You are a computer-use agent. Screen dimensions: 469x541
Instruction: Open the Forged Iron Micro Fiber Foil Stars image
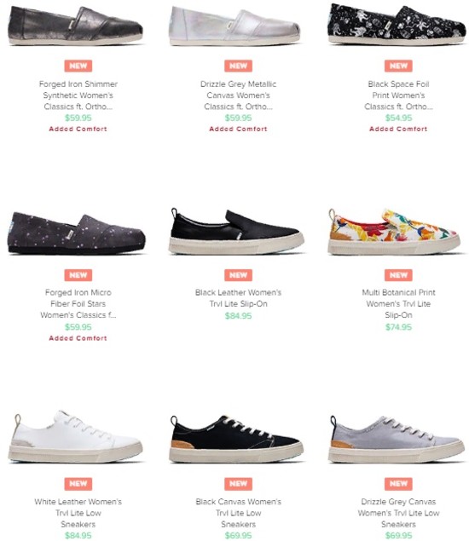click(x=77, y=233)
